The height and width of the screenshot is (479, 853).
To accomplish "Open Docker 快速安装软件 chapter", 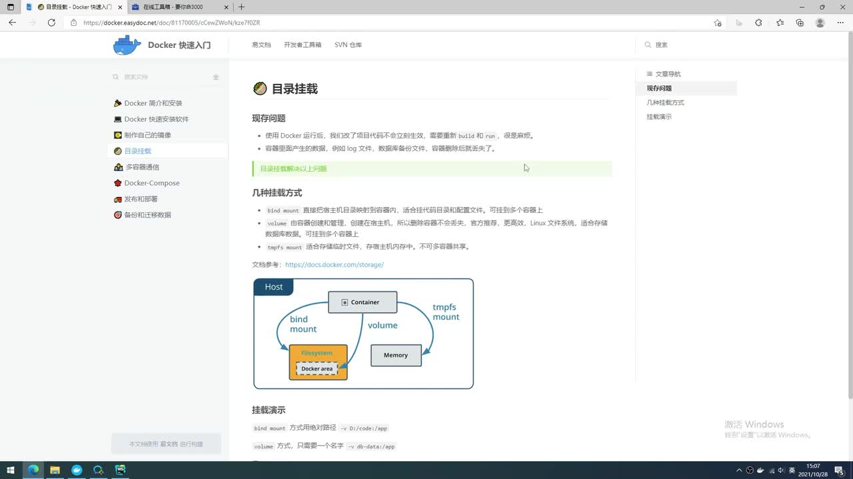I will coord(156,119).
